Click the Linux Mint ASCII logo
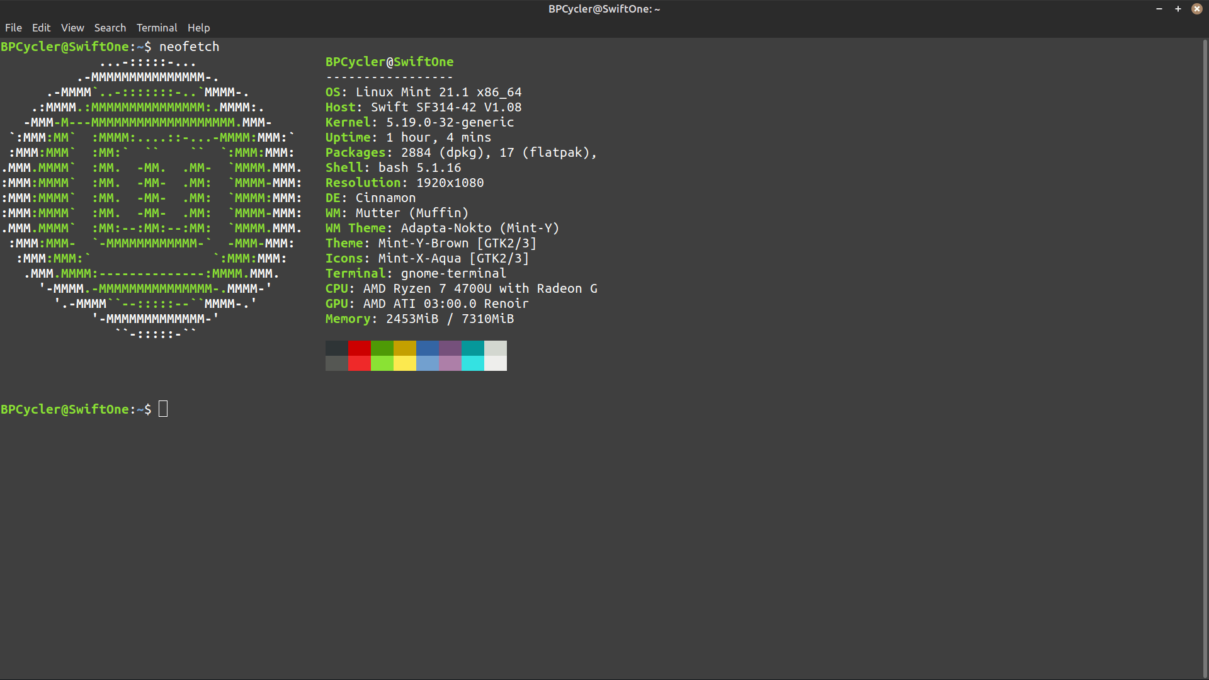The width and height of the screenshot is (1209, 680). point(151,198)
